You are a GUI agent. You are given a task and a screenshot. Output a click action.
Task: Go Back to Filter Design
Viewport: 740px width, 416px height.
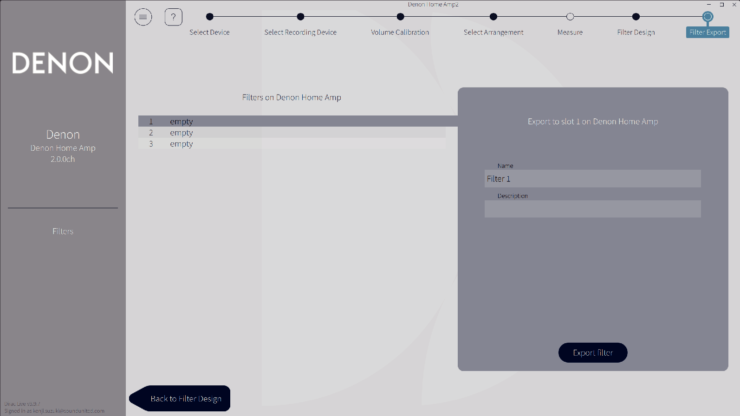[x=180, y=398]
